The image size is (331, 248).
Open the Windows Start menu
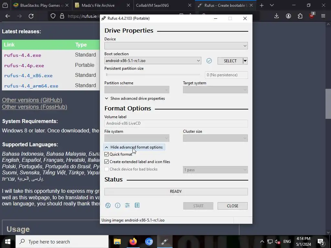[x=8, y=242]
